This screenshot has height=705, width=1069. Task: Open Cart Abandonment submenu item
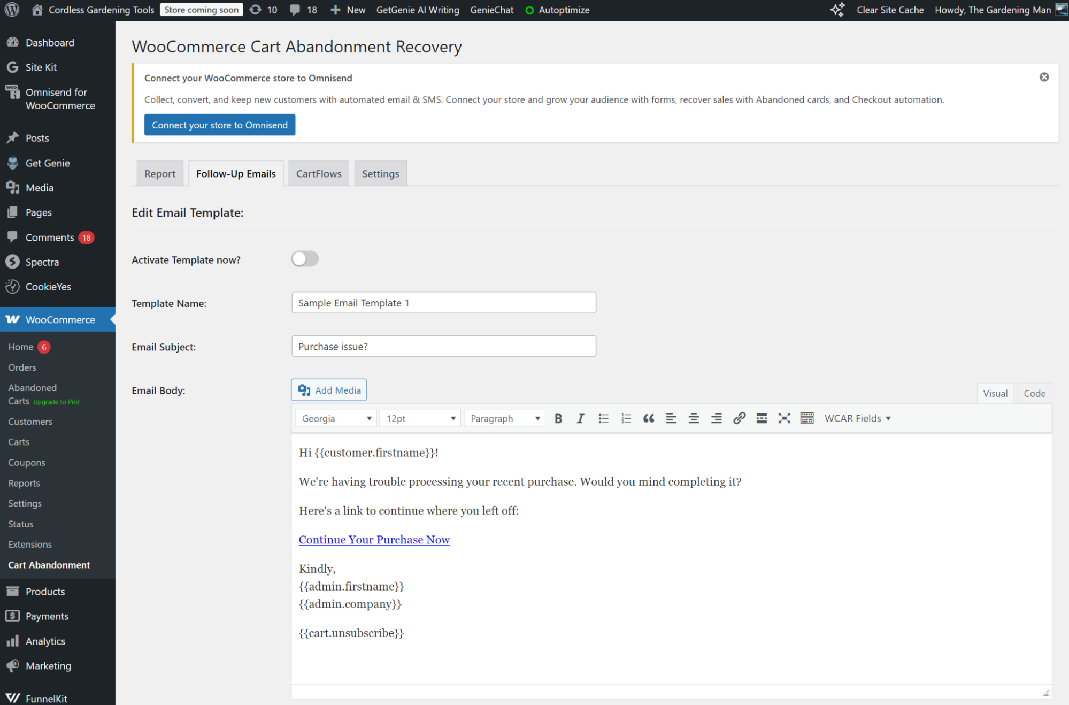49,565
